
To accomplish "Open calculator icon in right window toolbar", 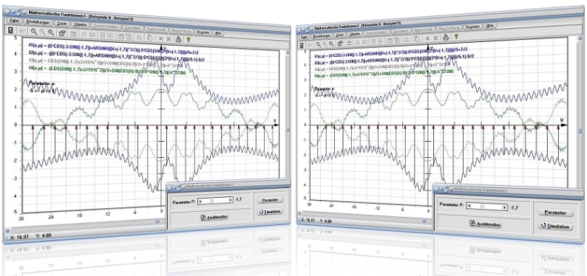I will 302,46.
